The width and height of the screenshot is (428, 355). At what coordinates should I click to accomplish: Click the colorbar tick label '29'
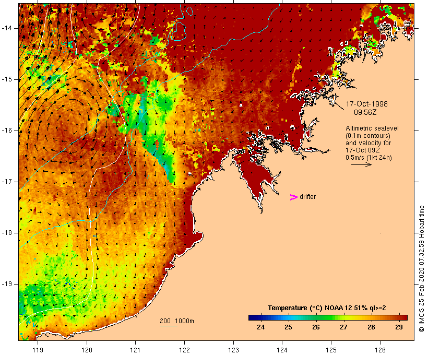coord(399,327)
